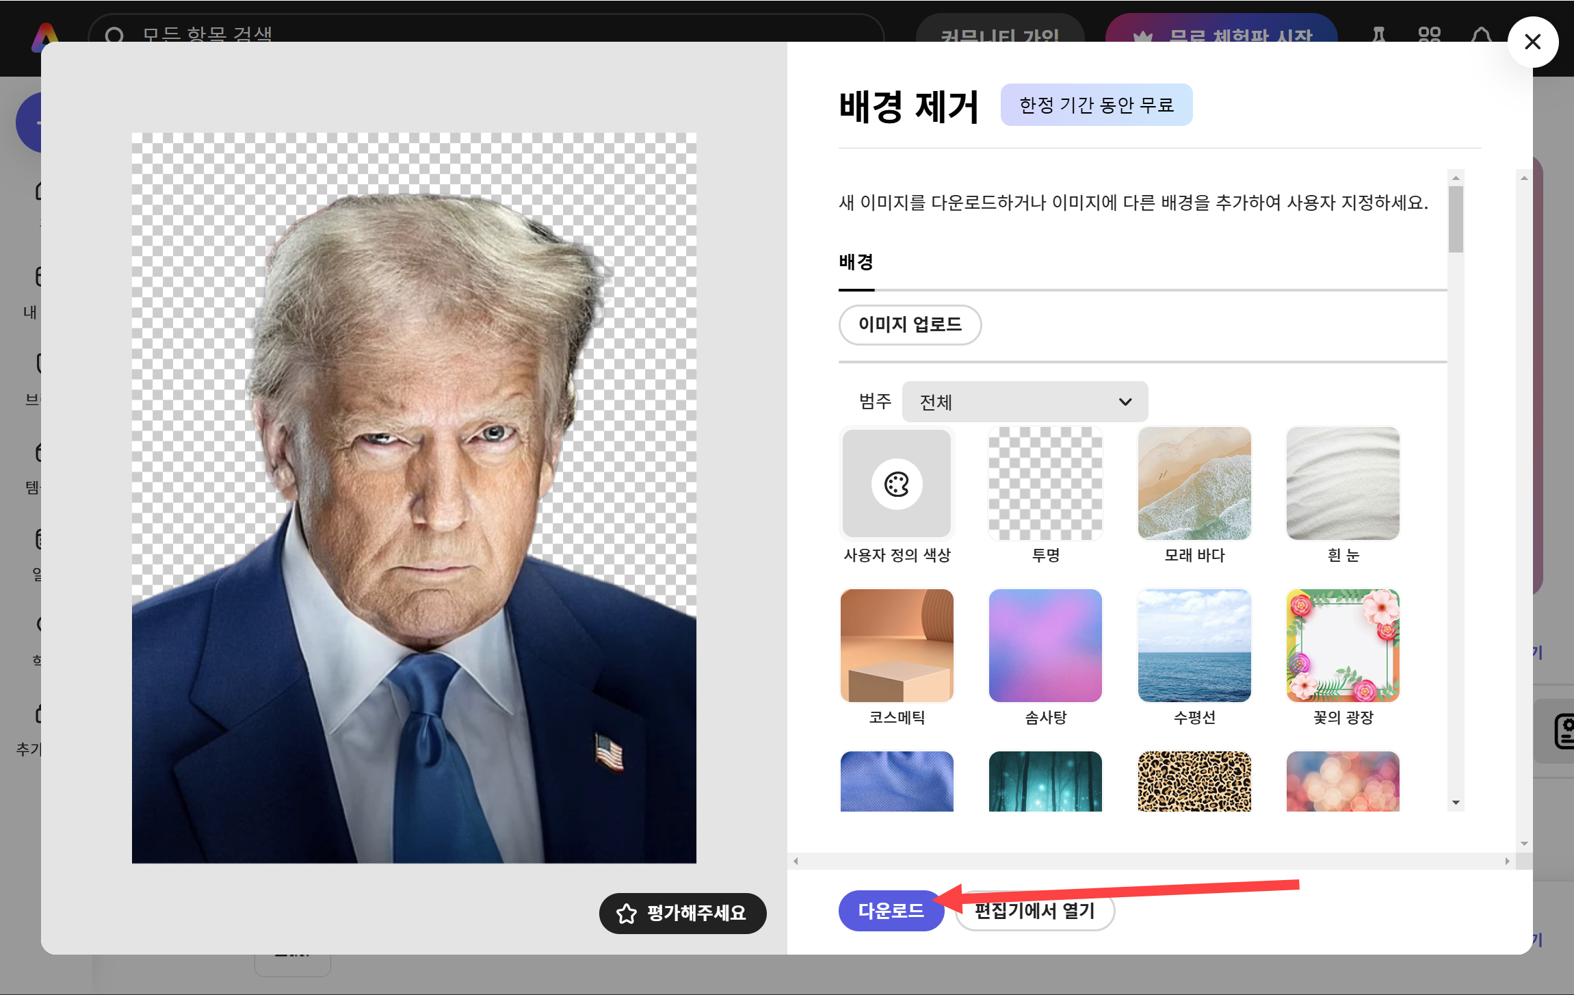Click the star icon on 평가해주세요
The image size is (1574, 995).
point(626,914)
